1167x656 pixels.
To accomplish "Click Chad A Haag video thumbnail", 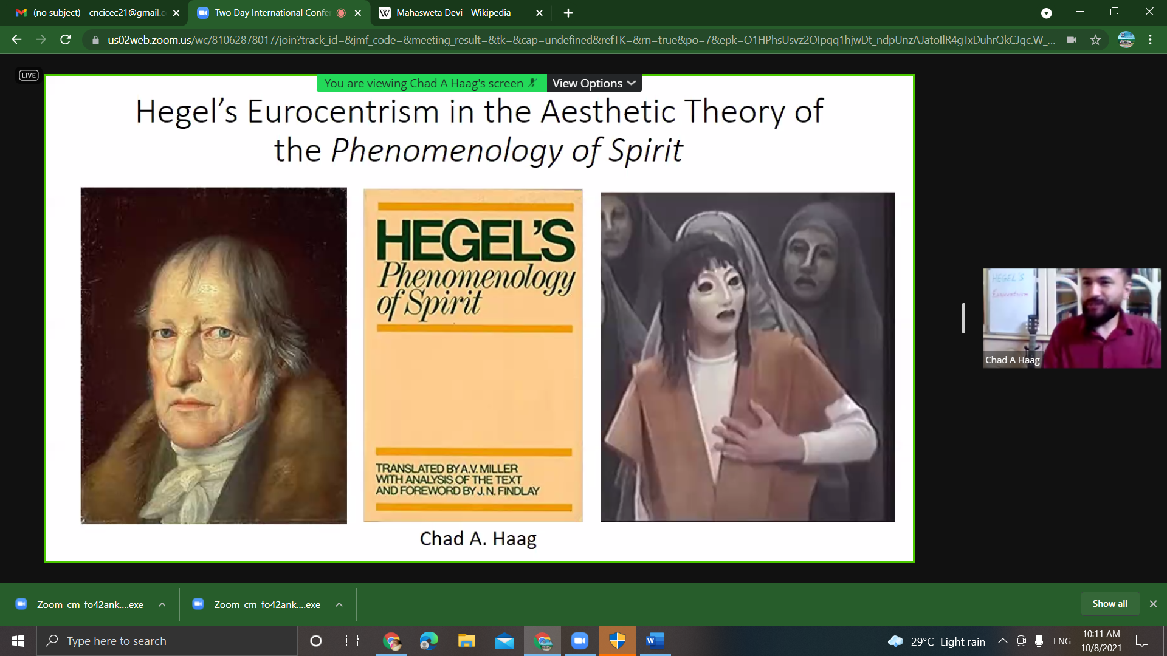I will (1072, 318).
